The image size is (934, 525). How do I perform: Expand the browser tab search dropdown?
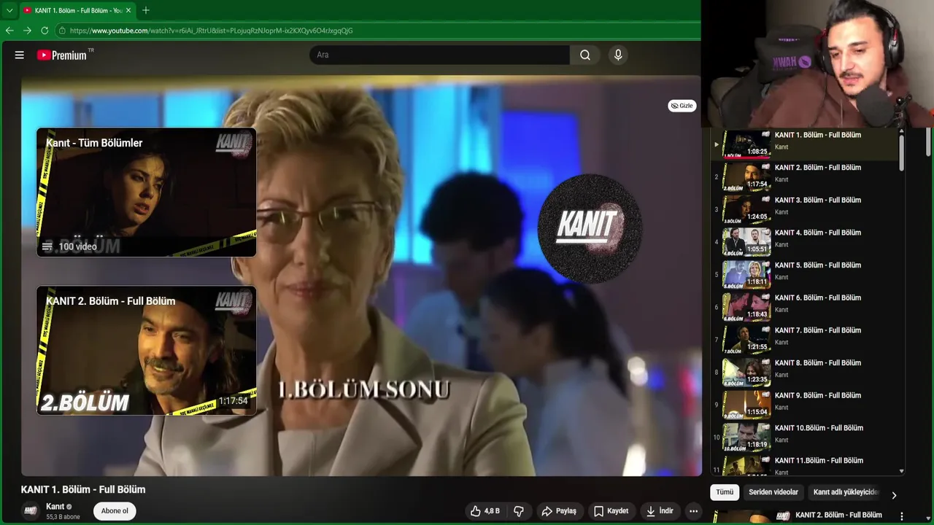[x=9, y=10]
